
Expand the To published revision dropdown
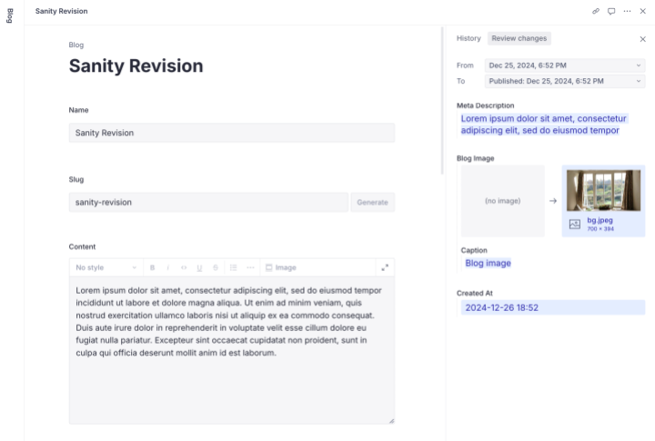coord(564,81)
